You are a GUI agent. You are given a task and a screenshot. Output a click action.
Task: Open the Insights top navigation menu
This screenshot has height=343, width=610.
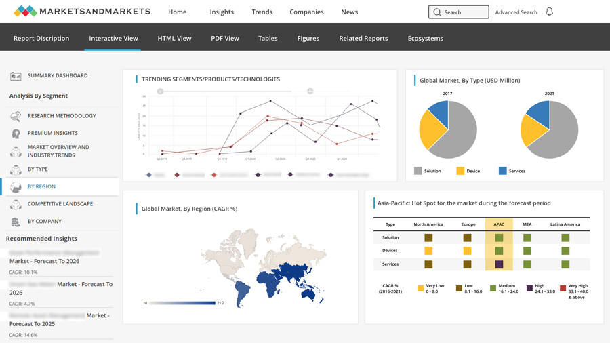222,12
